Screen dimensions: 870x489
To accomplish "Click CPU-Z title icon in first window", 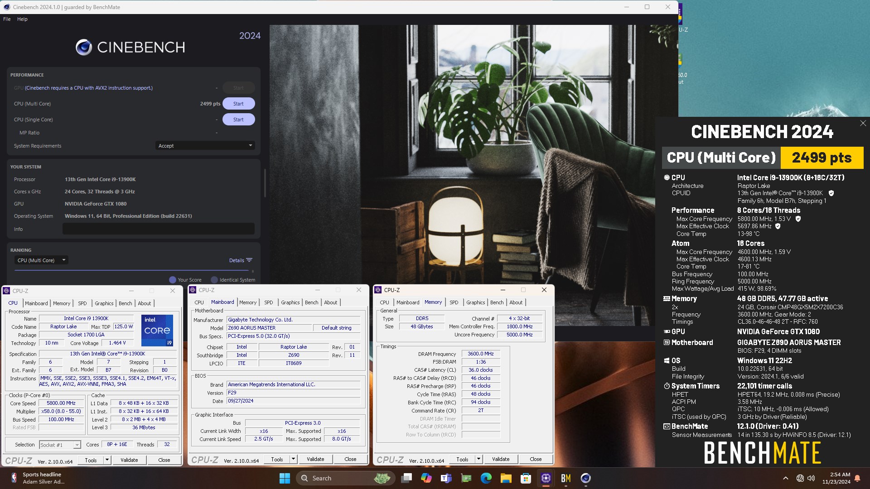I will click(7, 291).
